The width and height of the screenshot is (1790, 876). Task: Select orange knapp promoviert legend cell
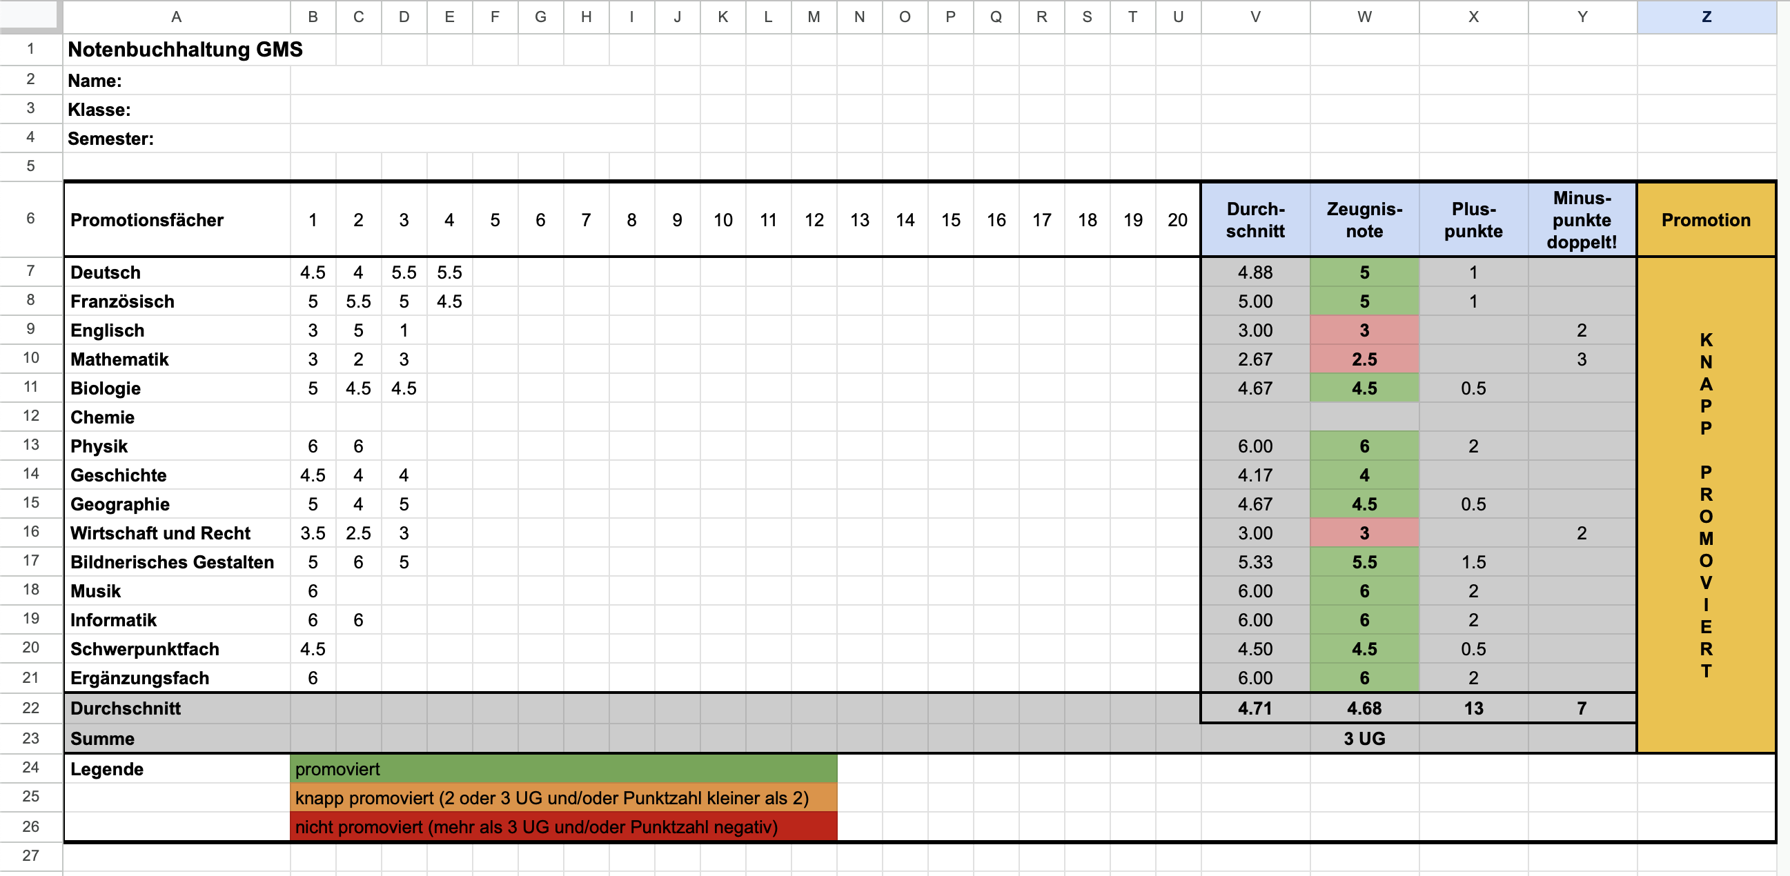point(563,798)
